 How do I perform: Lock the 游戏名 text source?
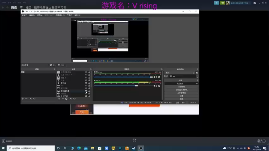pos(89,83)
